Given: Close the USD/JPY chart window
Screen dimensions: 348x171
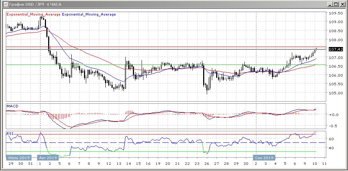Looking at the screenshot, I should pos(342,4).
